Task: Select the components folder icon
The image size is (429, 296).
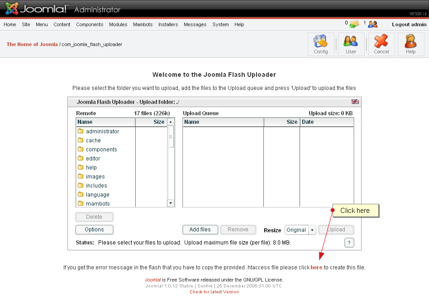Action: click(x=81, y=149)
